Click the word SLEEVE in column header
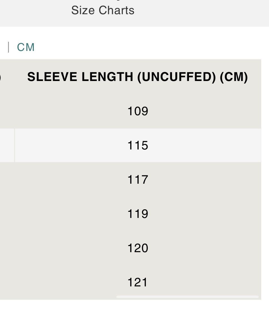Image resolution: width=269 pixels, height=312 pixels. tap(52, 77)
